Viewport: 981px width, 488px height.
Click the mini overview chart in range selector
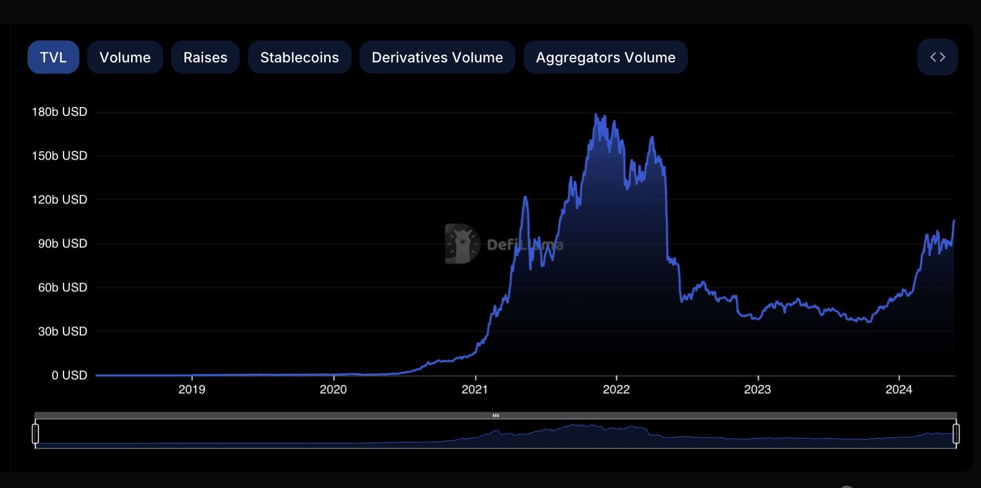[x=495, y=436]
